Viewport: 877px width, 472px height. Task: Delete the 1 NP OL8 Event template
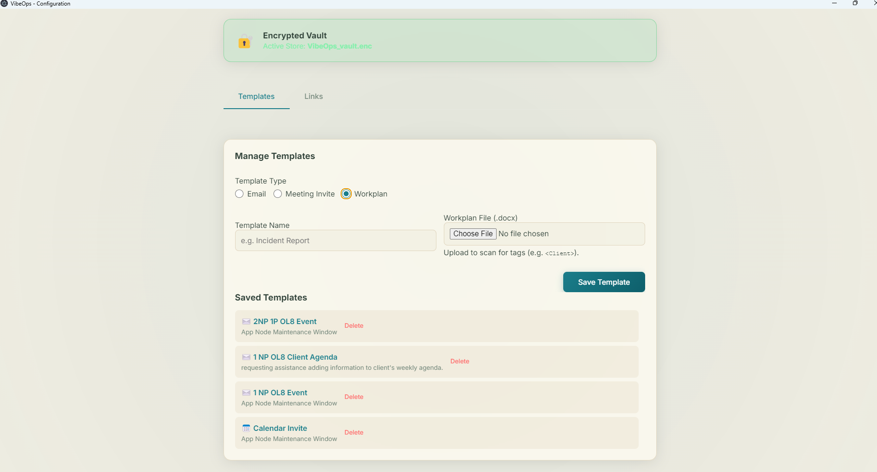pyautogui.click(x=354, y=397)
